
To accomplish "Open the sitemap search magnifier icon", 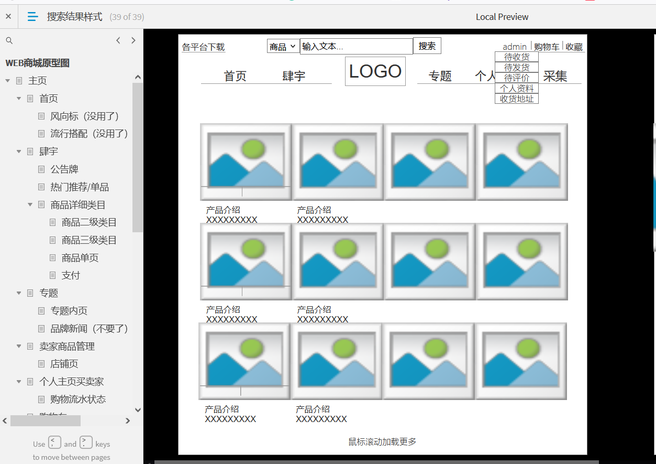I will [9, 40].
